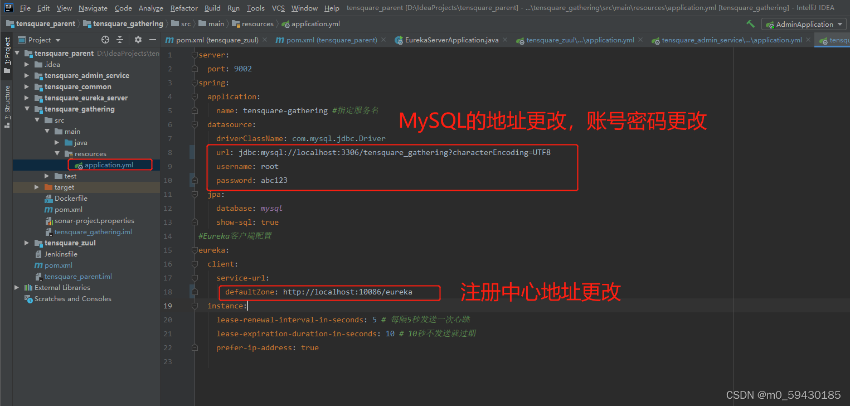Click resources breadcrumb in navigation bar
The image size is (850, 406).
[x=252, y=24]
